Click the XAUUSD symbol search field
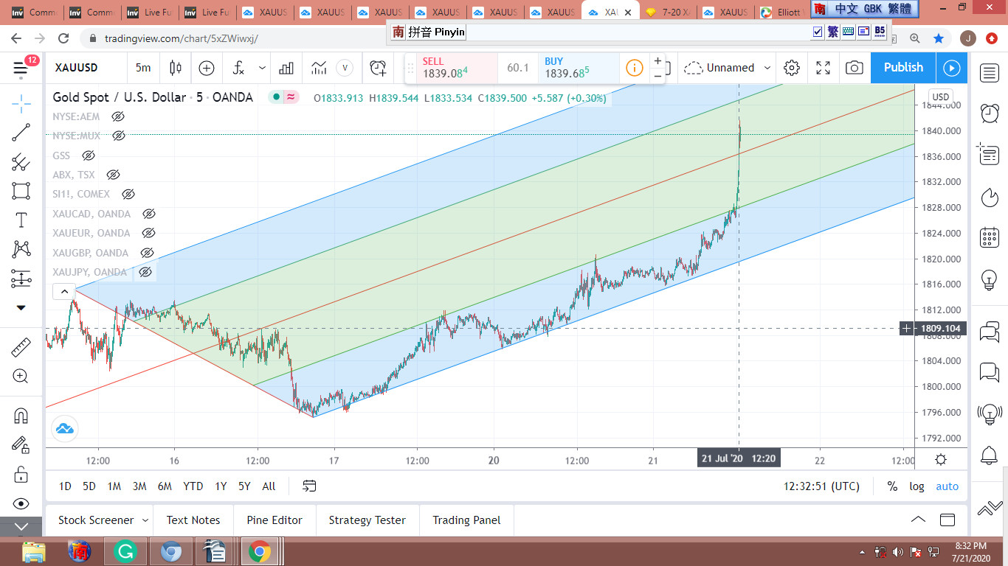Viewport: 1008px width, 566px height. pyautogui.click(x=83, y=68)
